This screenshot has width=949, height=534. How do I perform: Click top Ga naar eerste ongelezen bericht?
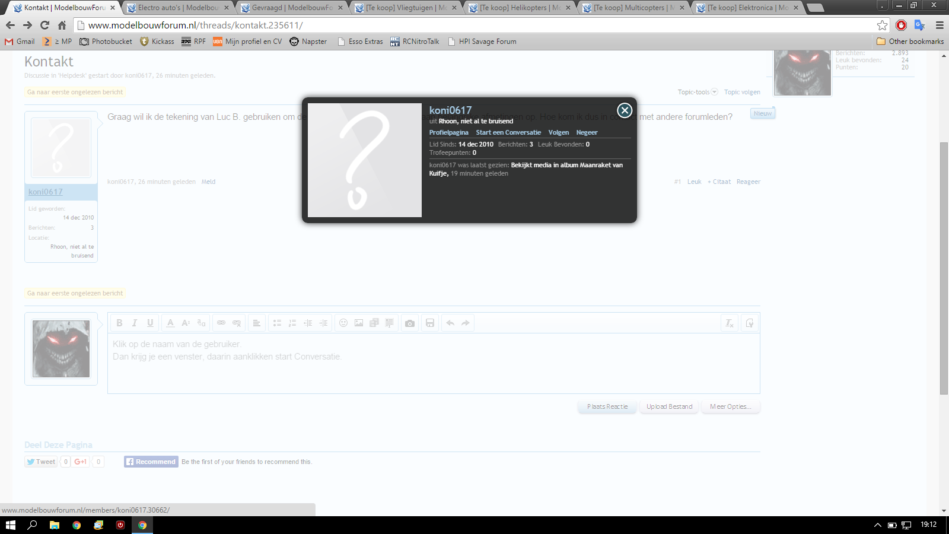pyautogui.click(x=75, y=92)
